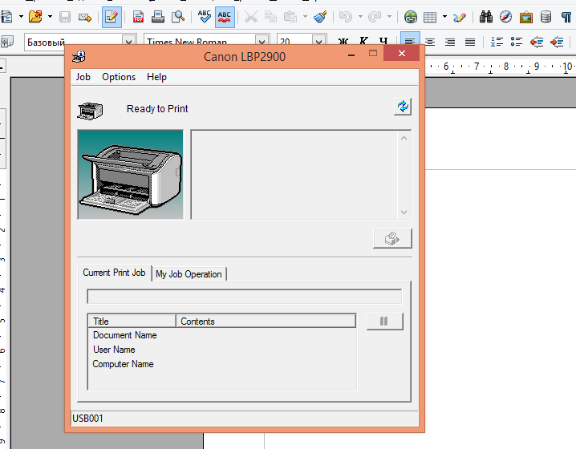Toggle Align Right icon
This screenshot has width=576, height=449.
[450, 42]
